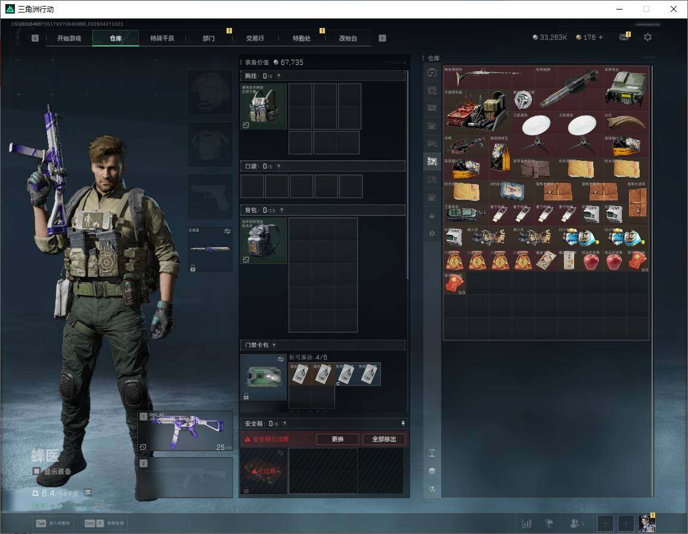Click the swap icon on the melee knife slot
Image resolution: width=688 pixels, height=534 pixels.
pyautogui.click(x=227, y=231)
